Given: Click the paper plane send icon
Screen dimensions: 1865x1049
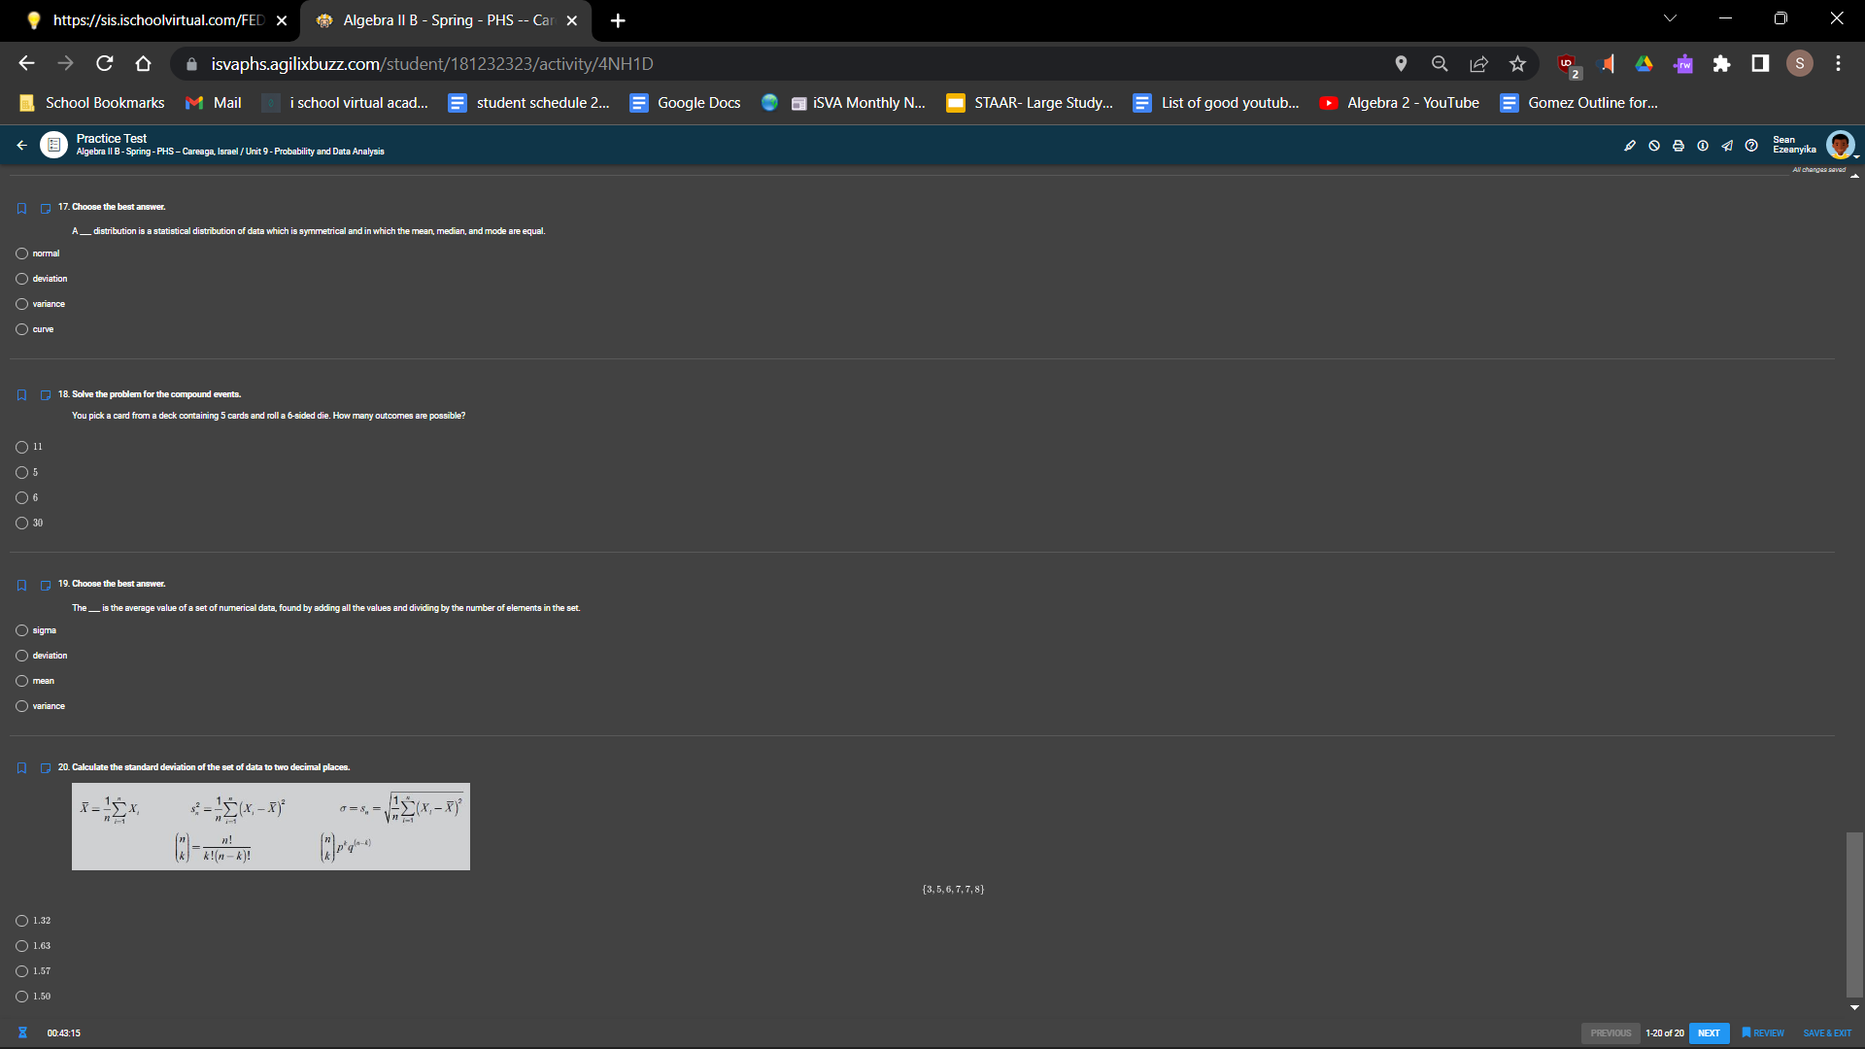Looking at the screenshot, I should pyautogui.click(x=1727, y=146).
